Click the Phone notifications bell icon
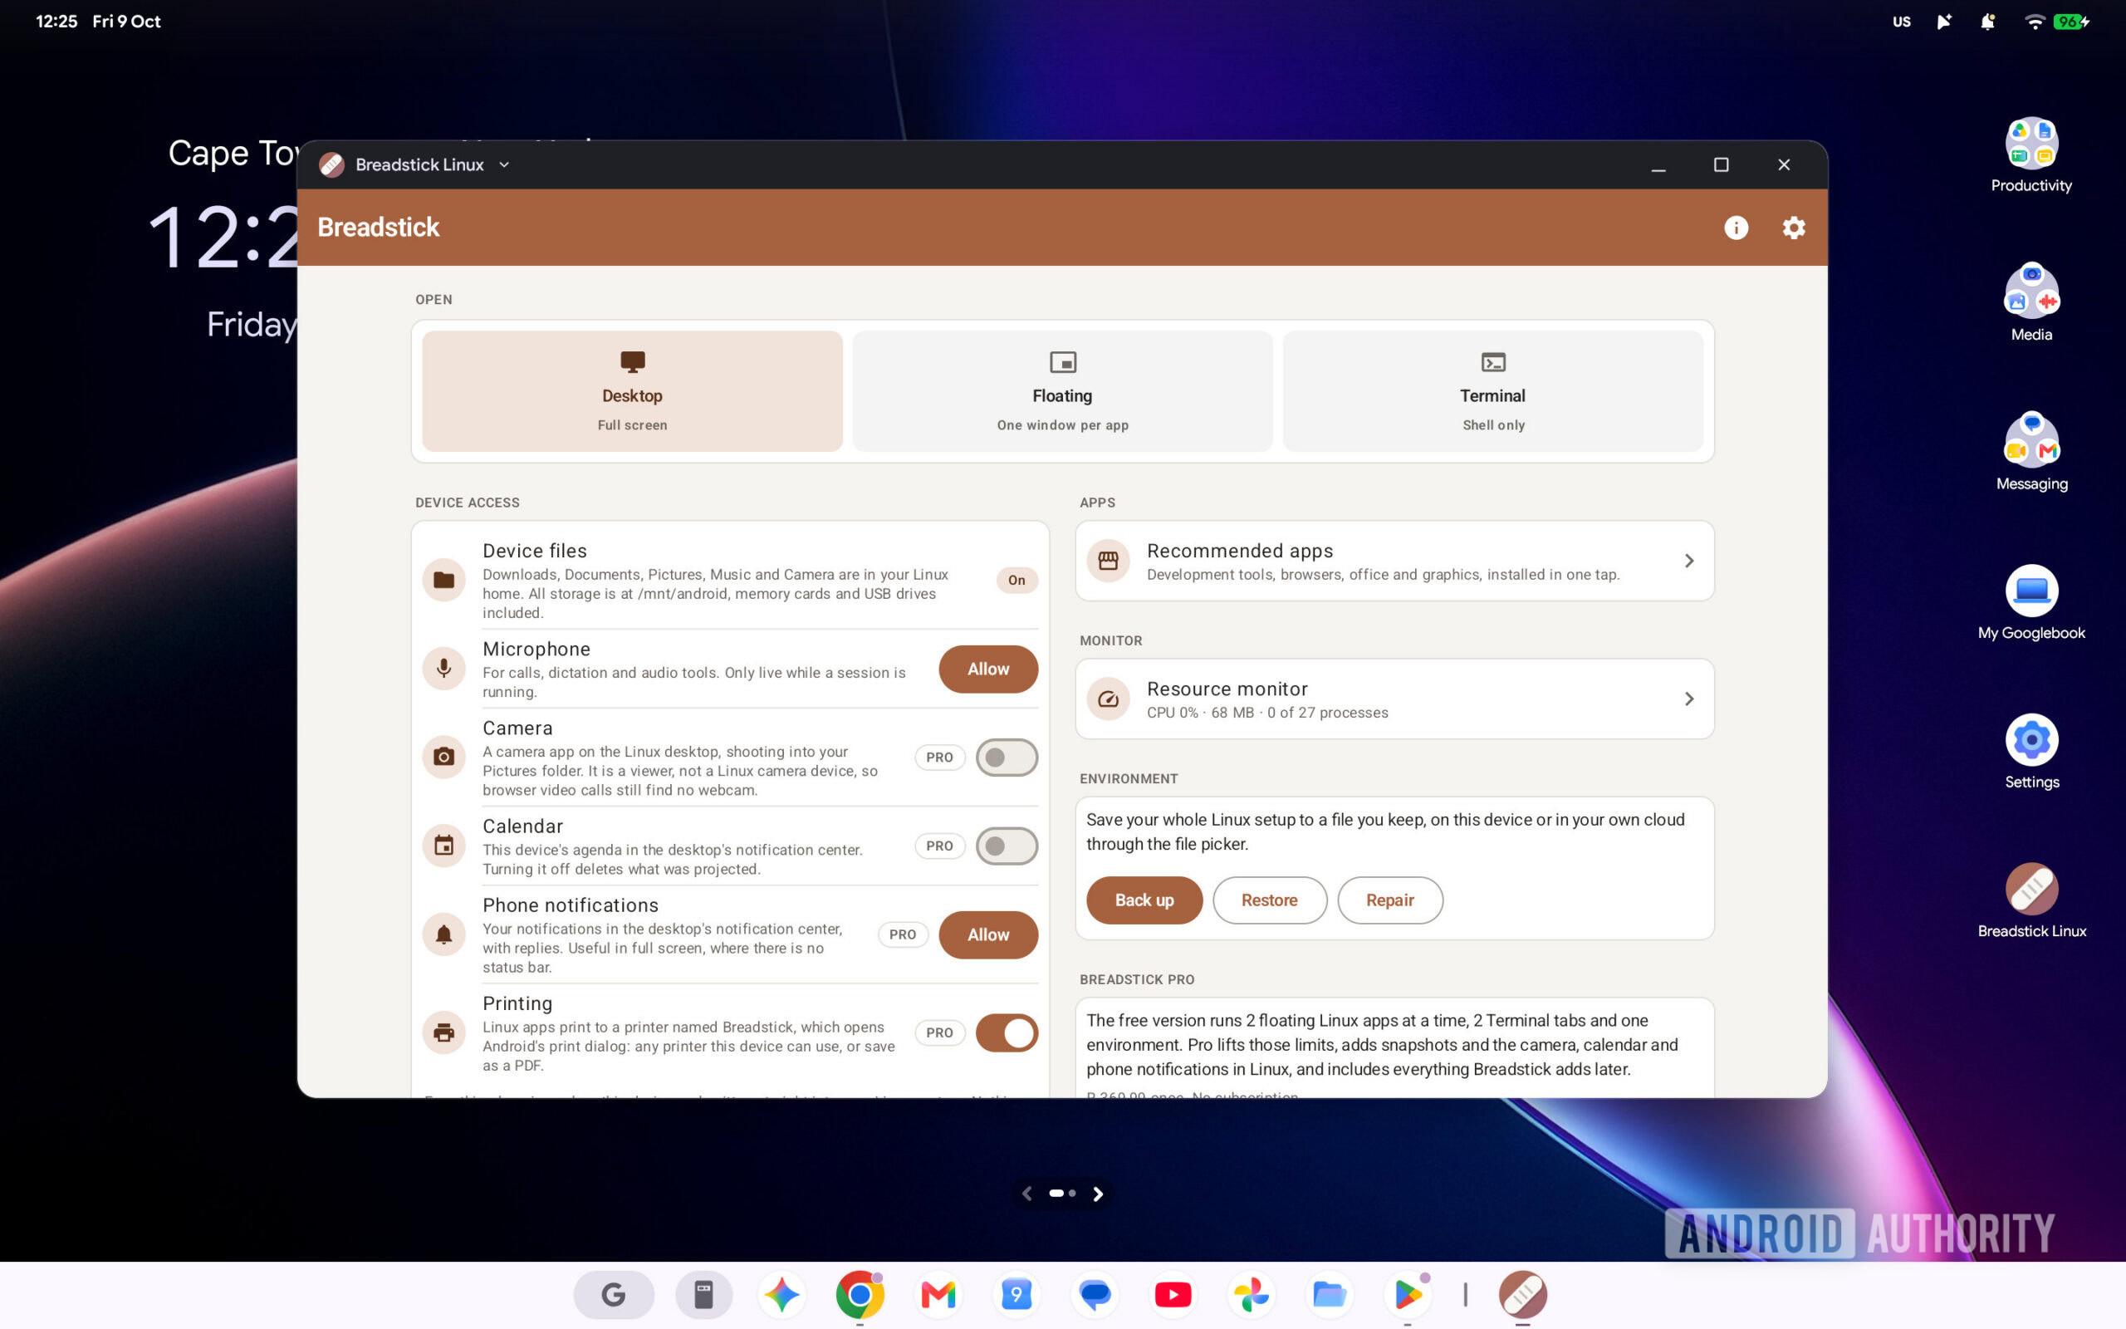This screenshot has width=2126, height=1329. point(443,934)
